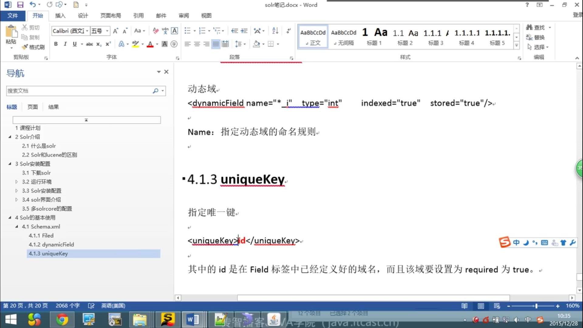Click the horizontal scrollbar thumb
The height and width of the screenshot is (328, 583).
[x=373, y=298]
